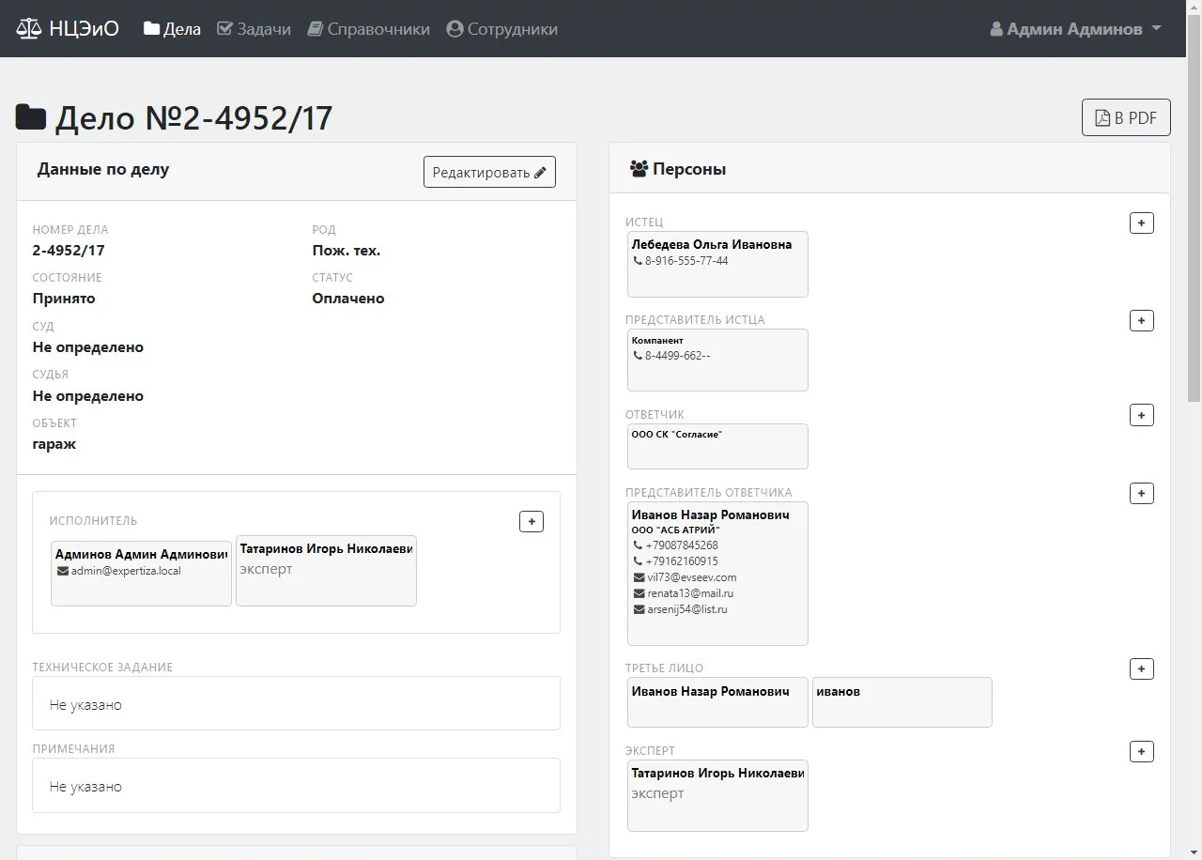
Task: Click the PDF icon inside the В PDF button
Action: pyautogui.click(x=1102, y=117)
